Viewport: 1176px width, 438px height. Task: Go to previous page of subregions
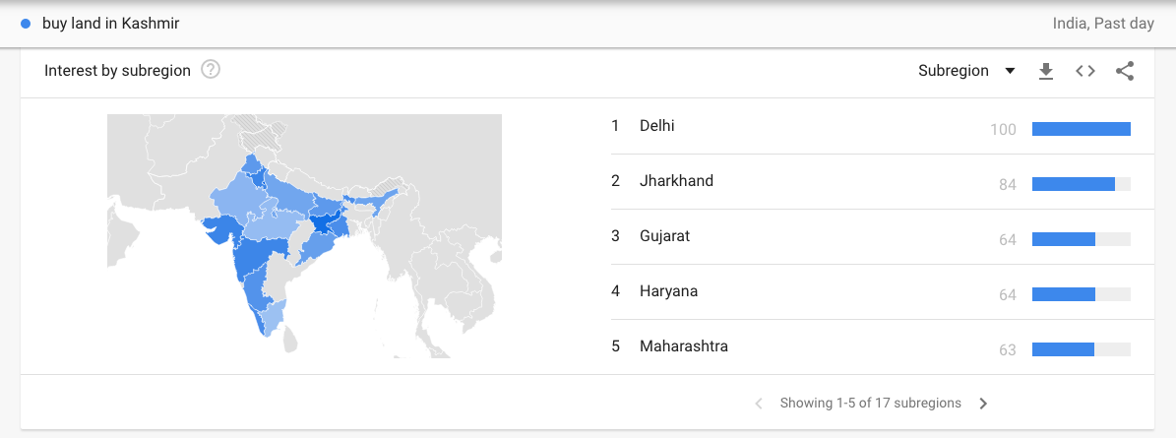(759, 404)
